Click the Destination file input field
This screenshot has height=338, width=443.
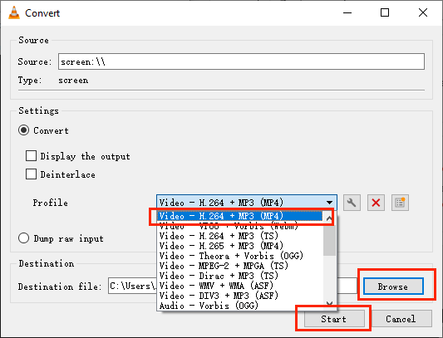[232, 286]
